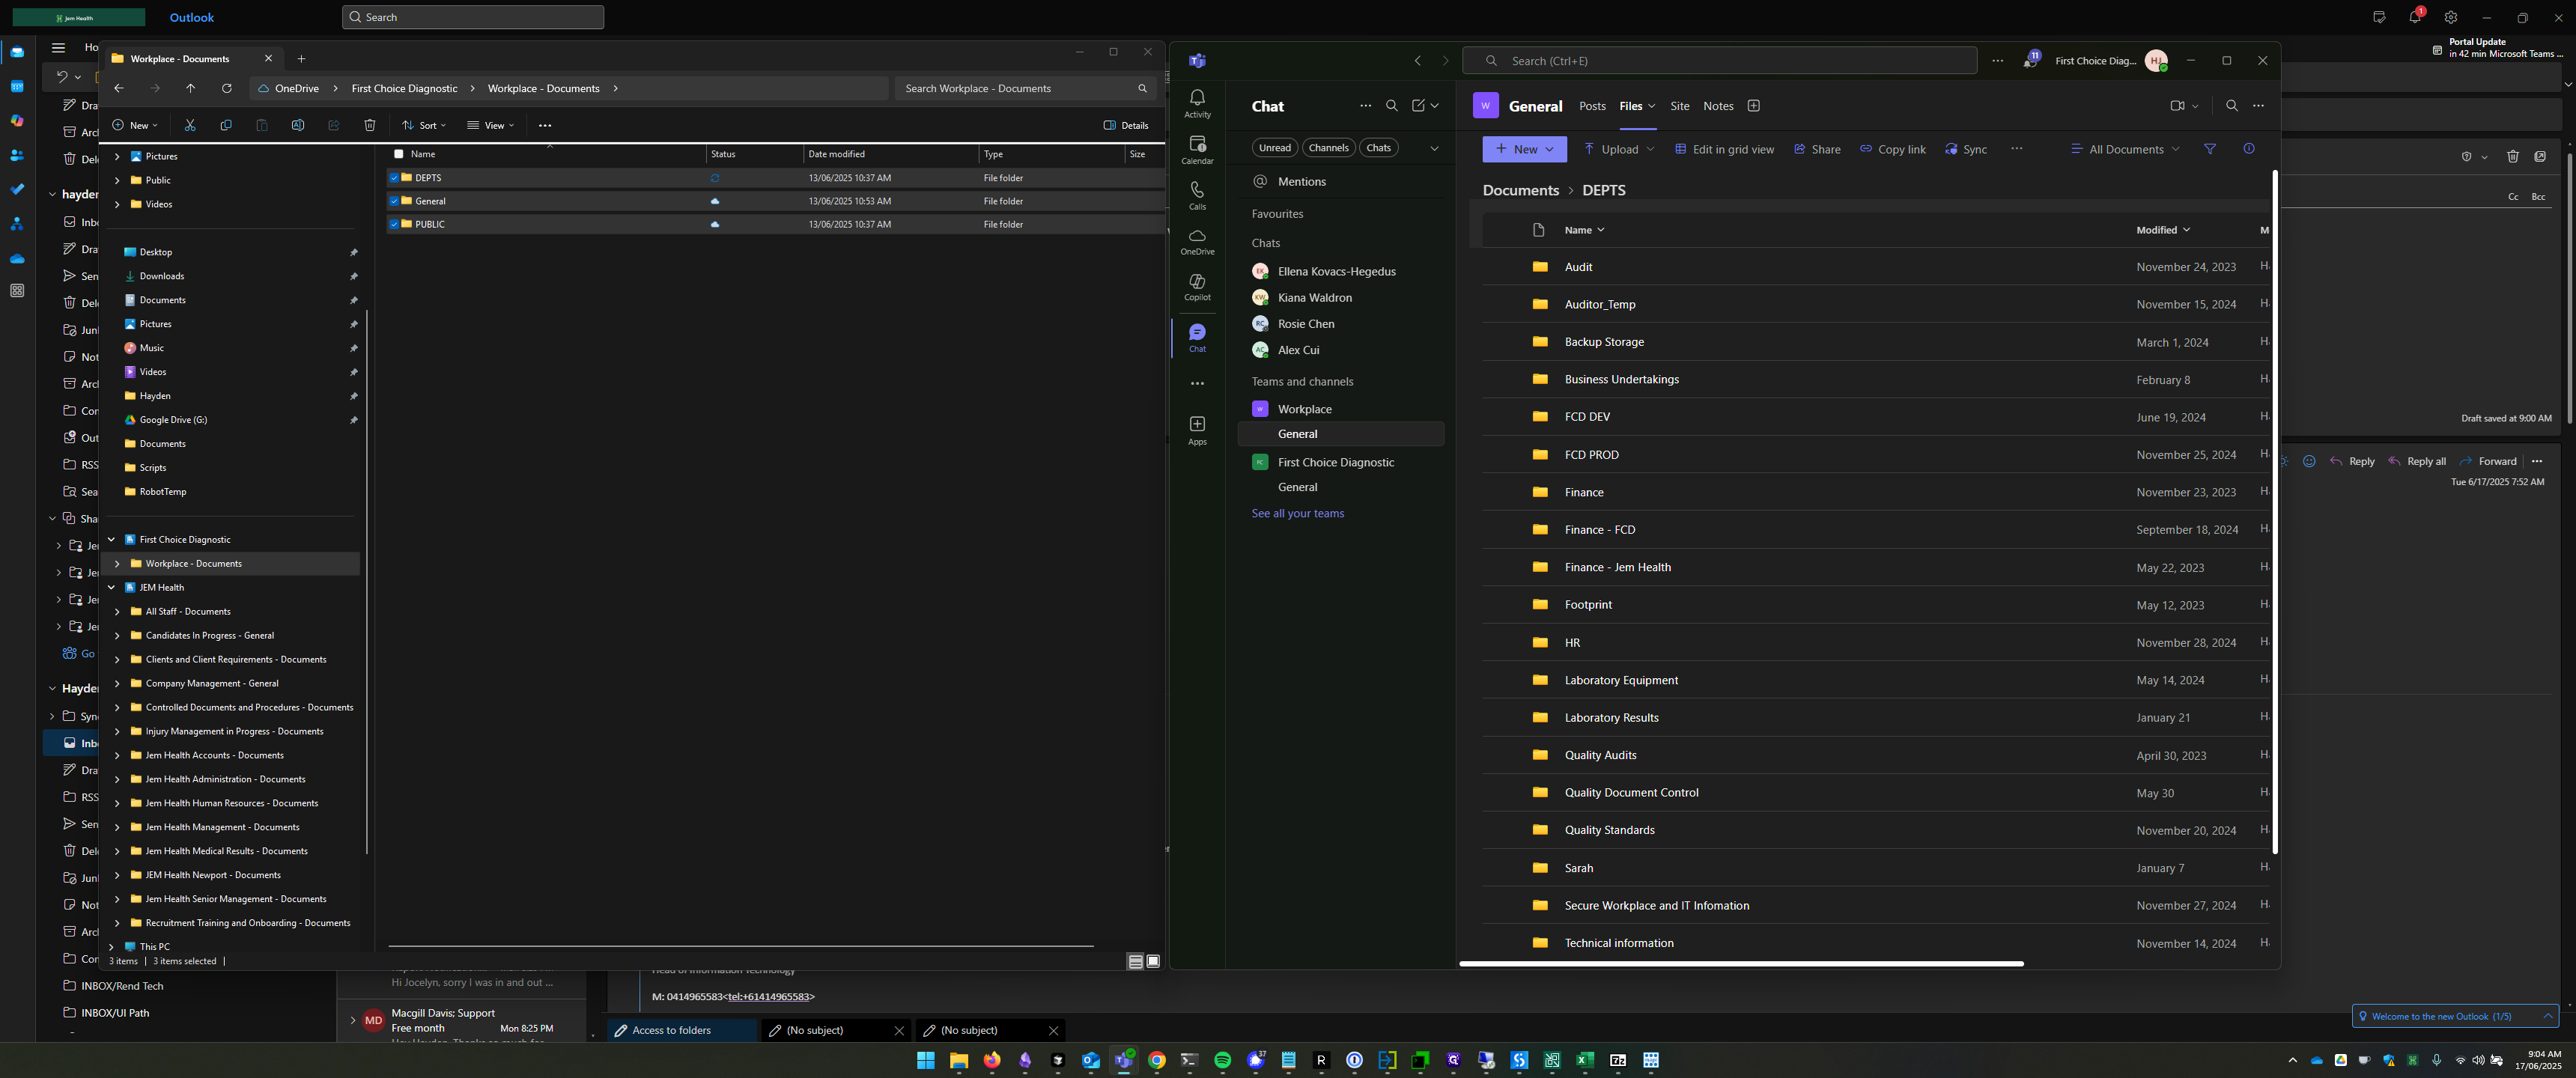The image size is (2576, 1078).
Task: Toggle the Chats filter in Teams chat
Action: click(1378, 148)
